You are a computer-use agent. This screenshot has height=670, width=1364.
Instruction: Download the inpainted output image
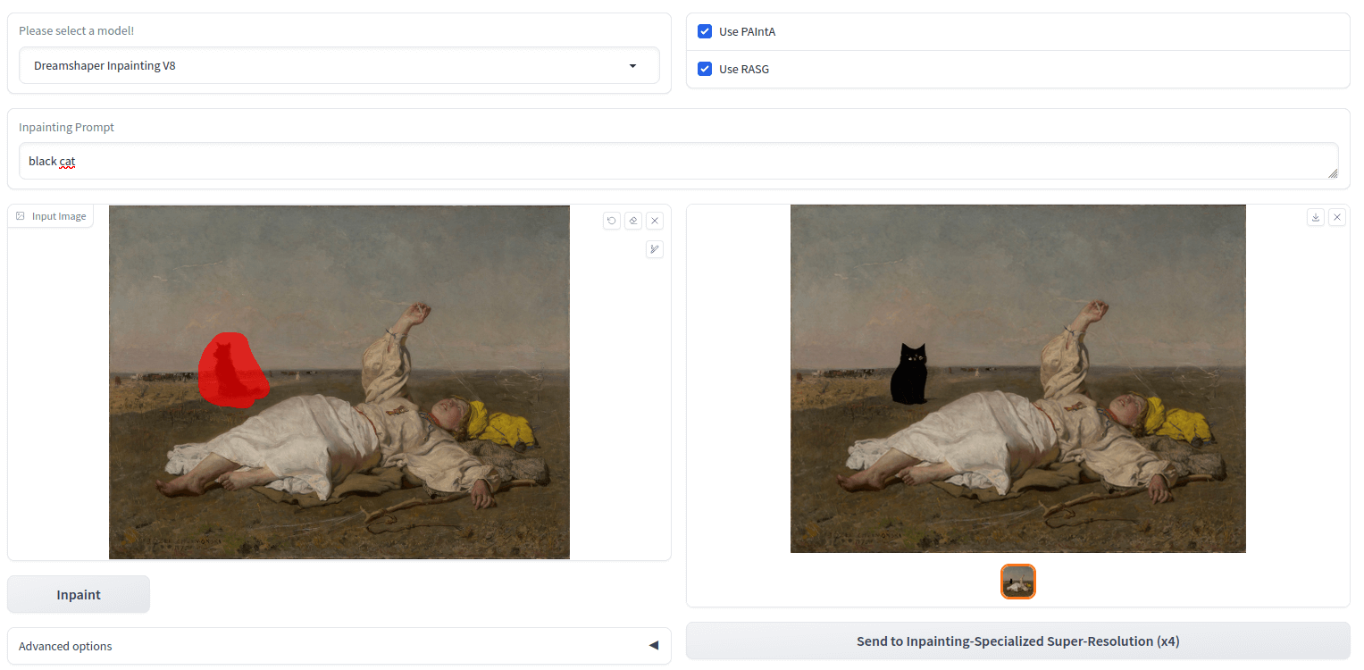point(1316,217)
